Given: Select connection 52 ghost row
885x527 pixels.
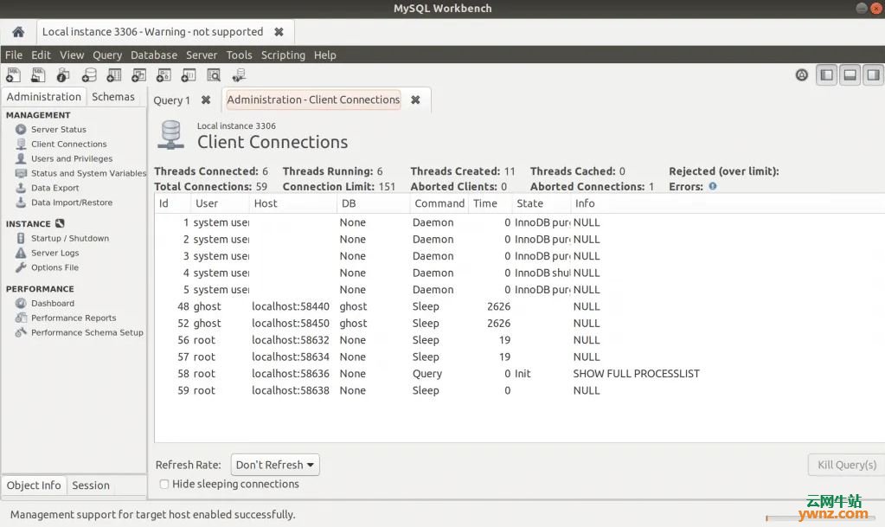Looking at the screenshot, I should pyautogui.click(x=519, y=323).
